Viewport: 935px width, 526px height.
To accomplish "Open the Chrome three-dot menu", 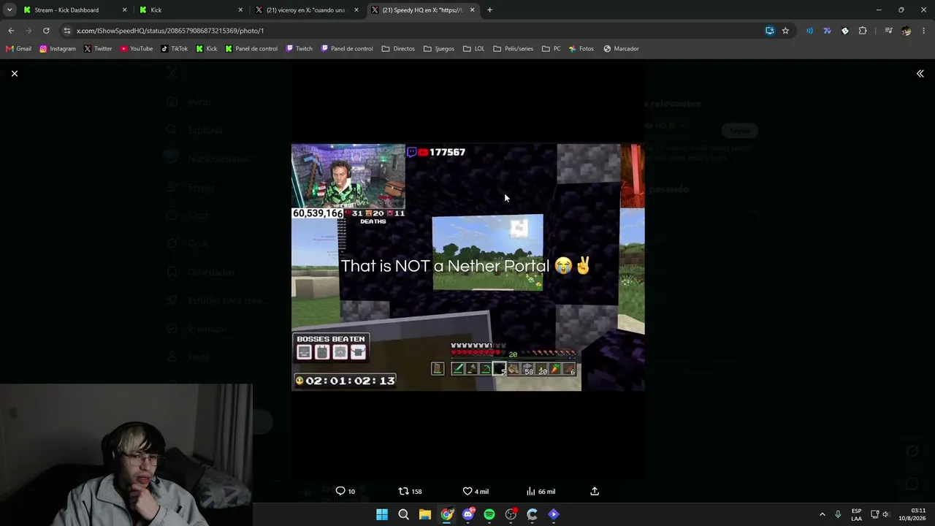I will tap(924, 31).
